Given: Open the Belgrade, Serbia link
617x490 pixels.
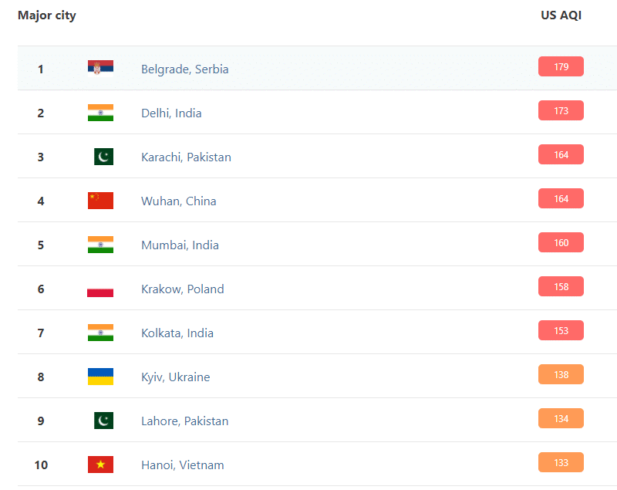Looking at the screenshot, I should tap(184, 69).
